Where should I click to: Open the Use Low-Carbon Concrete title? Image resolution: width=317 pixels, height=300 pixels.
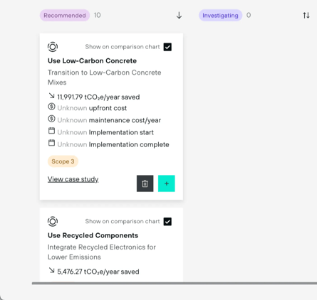(x=92, y=61)
